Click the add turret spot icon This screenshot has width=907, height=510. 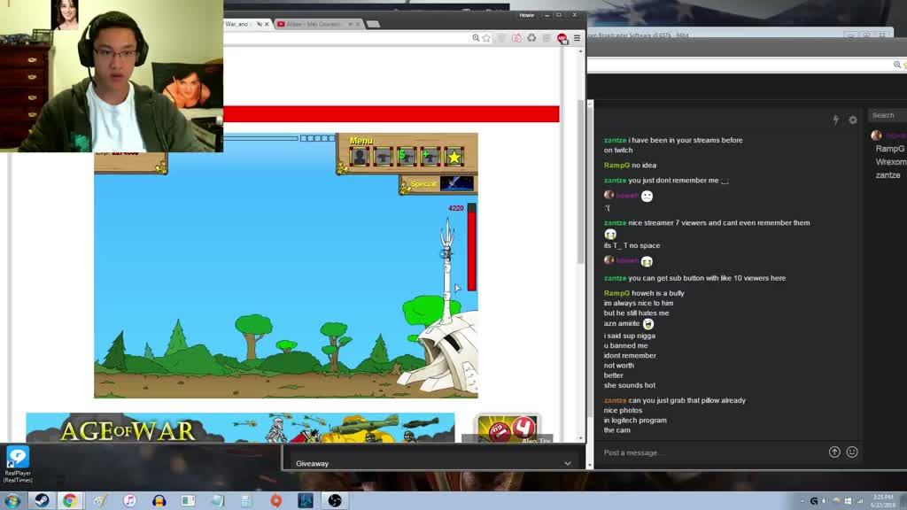(430, 157)
